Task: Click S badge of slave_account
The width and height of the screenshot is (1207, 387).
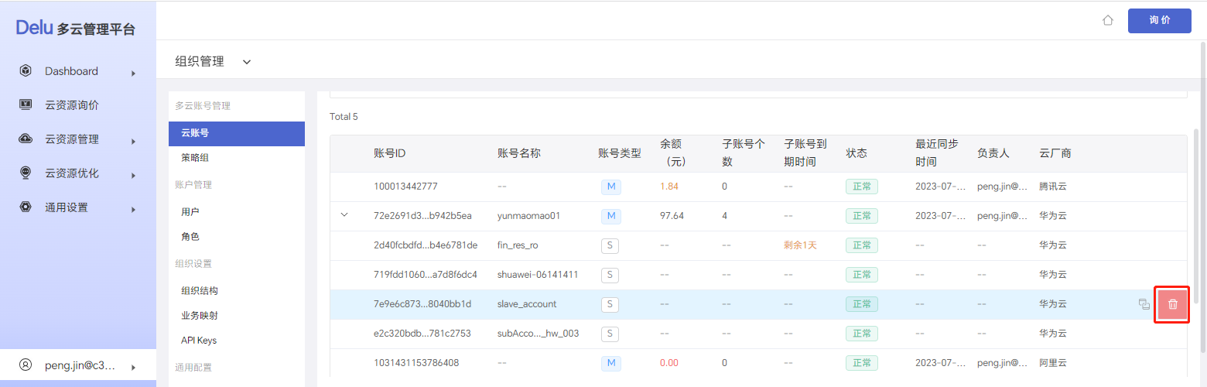Action: pos(610,304)
